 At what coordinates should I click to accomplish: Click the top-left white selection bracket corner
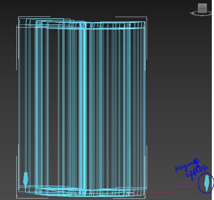(18, 17)
